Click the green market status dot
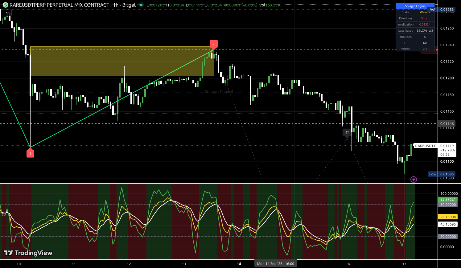Viewport: 461px width, 268px height. point(141,5)
